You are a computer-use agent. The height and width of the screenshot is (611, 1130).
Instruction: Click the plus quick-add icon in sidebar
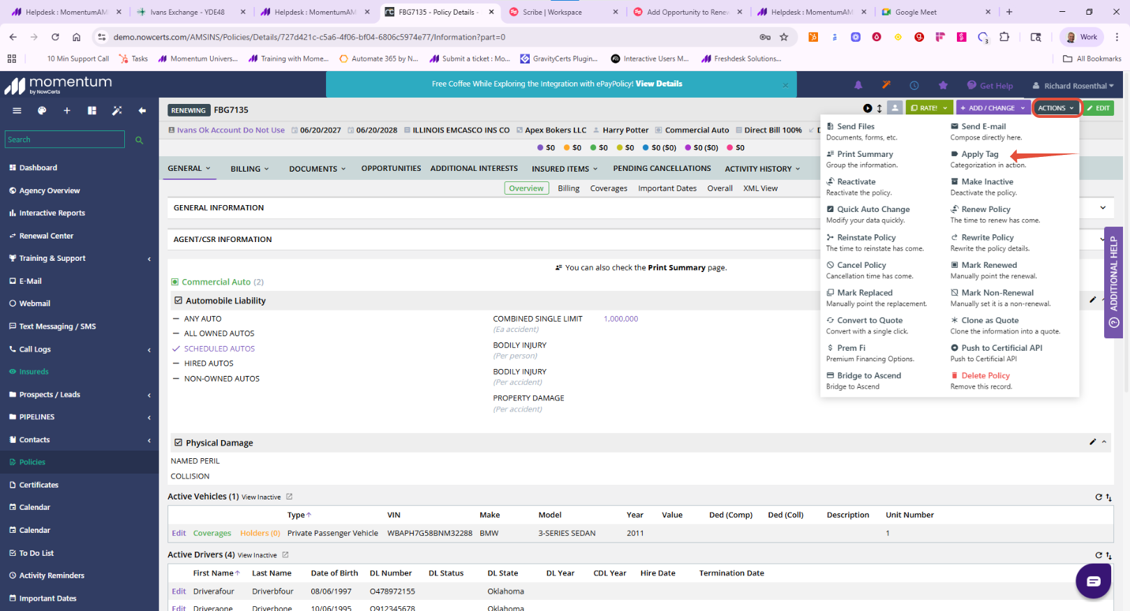67,110
